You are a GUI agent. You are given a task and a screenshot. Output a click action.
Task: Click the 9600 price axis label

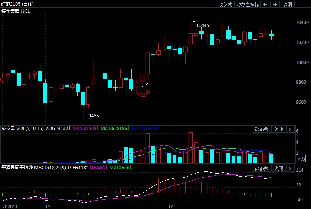[301, 102]
